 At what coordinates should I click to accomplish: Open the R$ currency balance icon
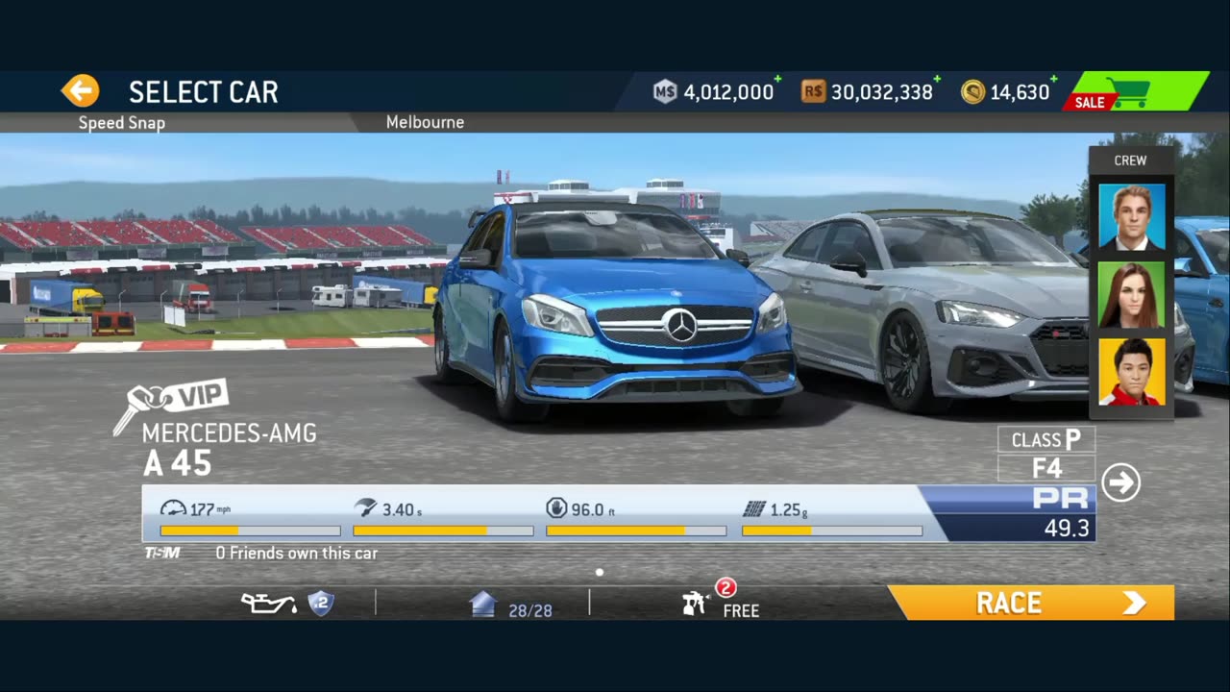[814, 92]
